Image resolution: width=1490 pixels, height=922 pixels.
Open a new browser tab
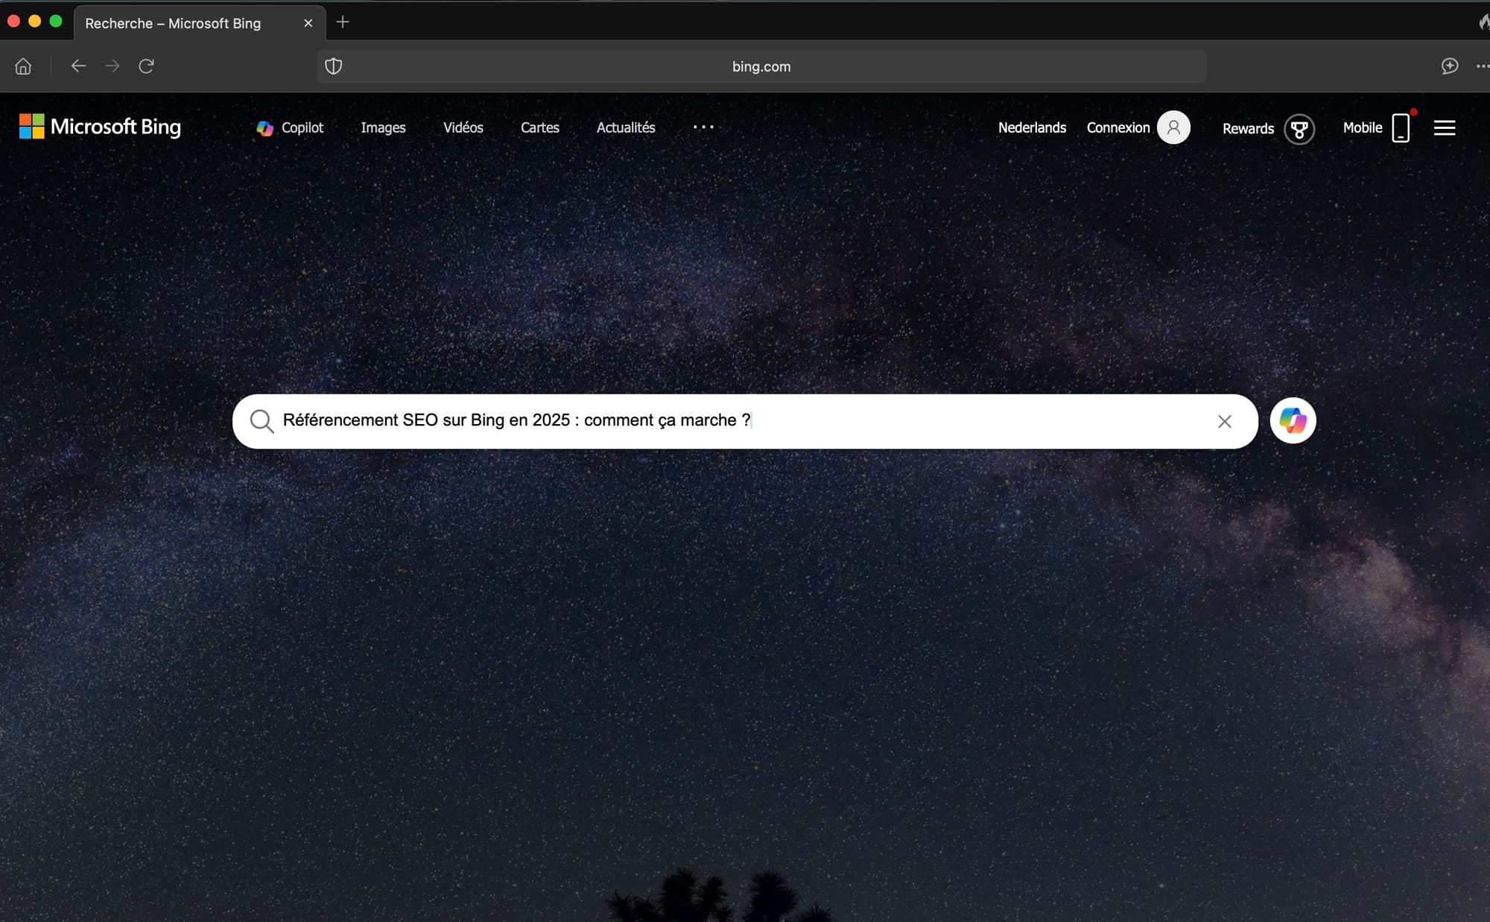pos(343,22)
